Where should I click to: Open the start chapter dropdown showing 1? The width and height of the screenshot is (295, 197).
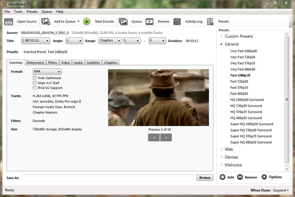click(x=132, y=41)
